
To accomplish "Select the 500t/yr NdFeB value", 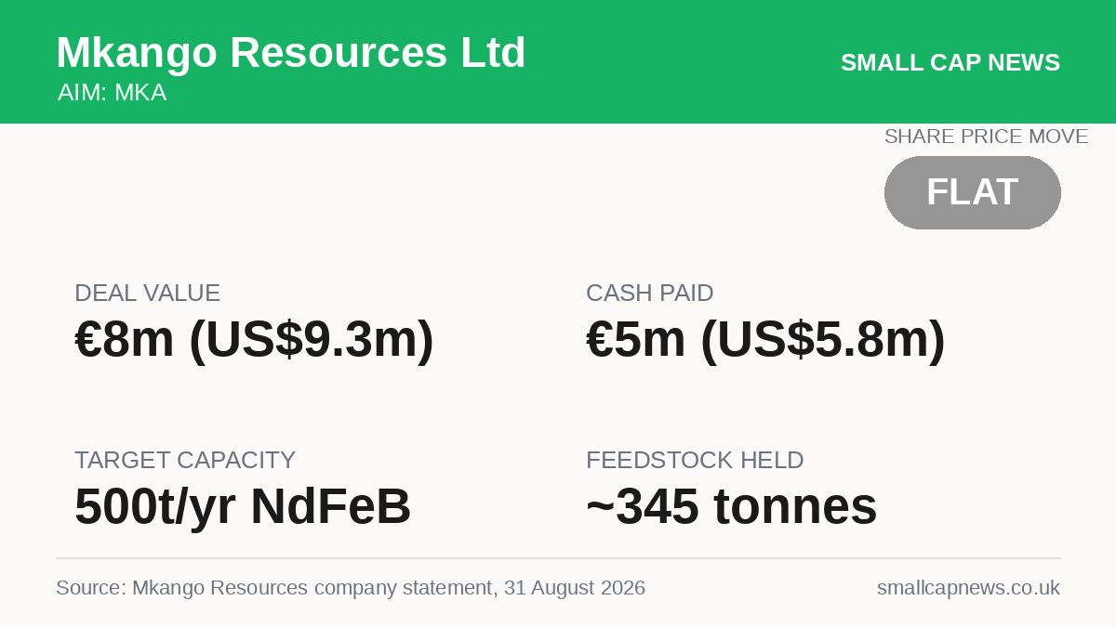I will click(243, 507).
